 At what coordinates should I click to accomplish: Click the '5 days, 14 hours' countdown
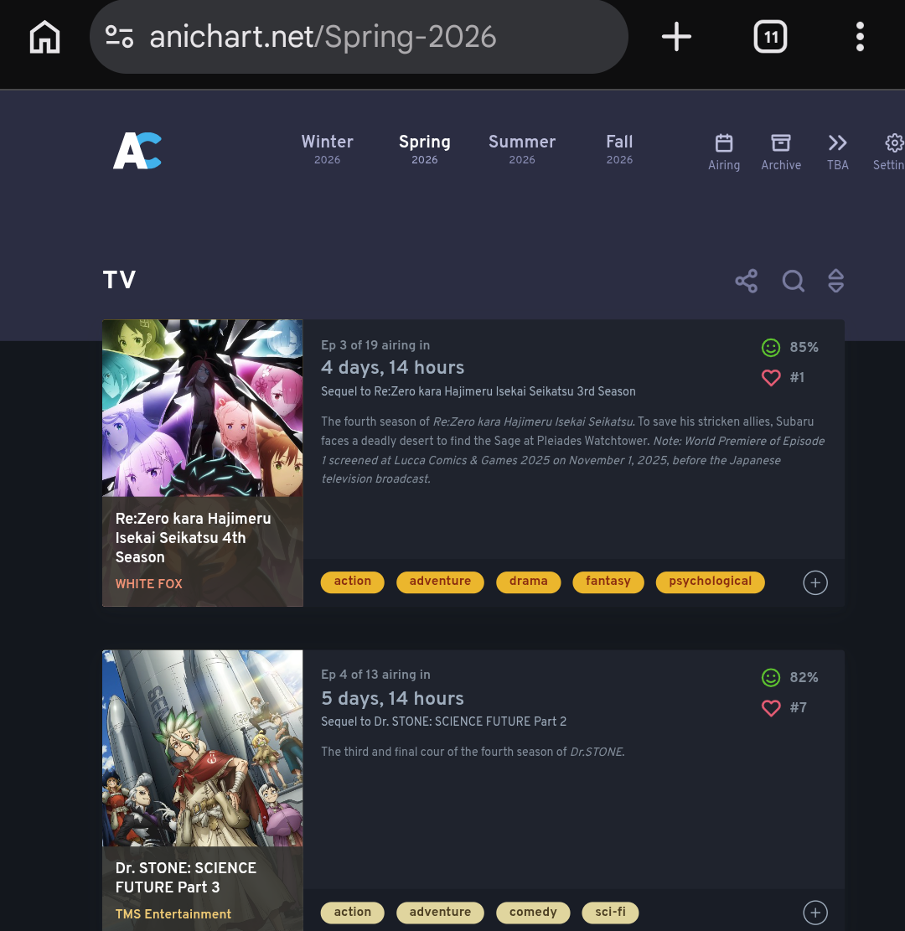[x=392, y=698]
